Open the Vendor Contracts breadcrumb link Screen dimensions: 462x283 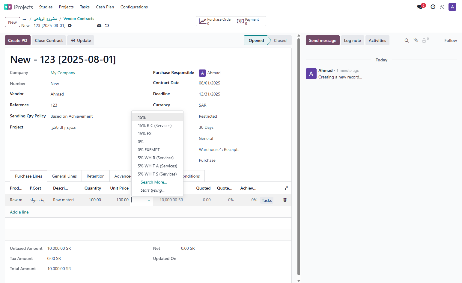coord(79,19)
